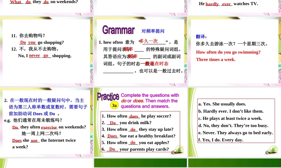Click answer 'f. Yes, I do. Every day.'

[x=221, y=140]
